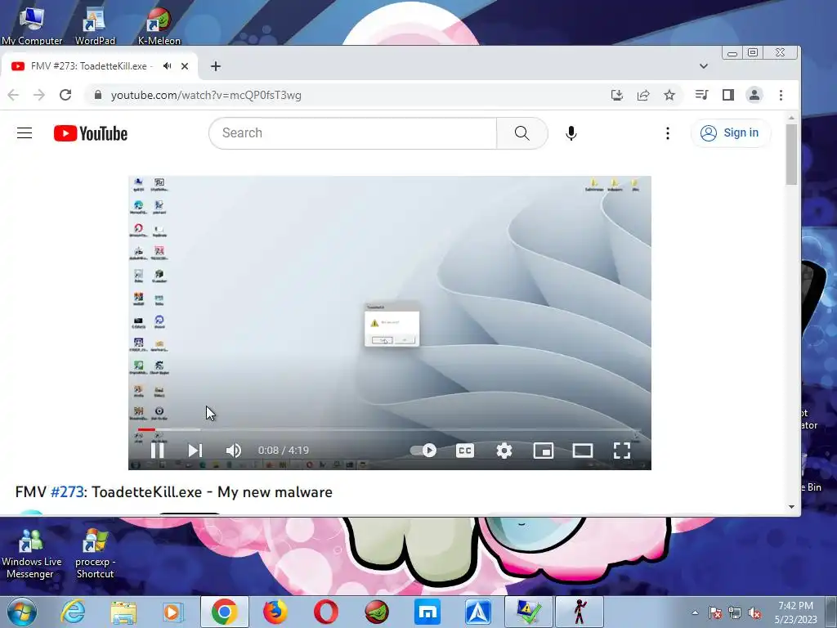This screenshot has width=837, height=628.
Task: Open the player settings gear
Action: [504, 451]
